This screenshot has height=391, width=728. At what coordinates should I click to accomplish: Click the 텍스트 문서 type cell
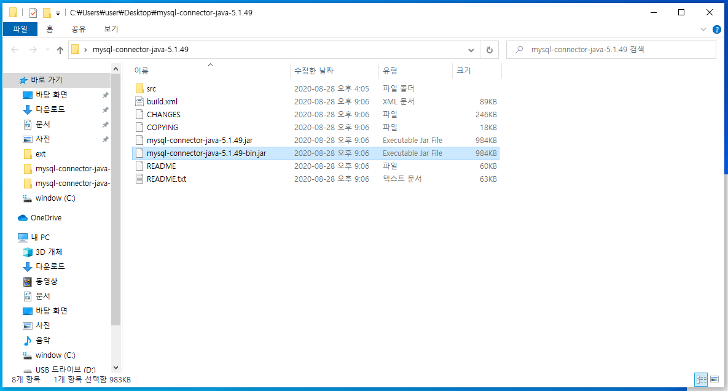402,179
